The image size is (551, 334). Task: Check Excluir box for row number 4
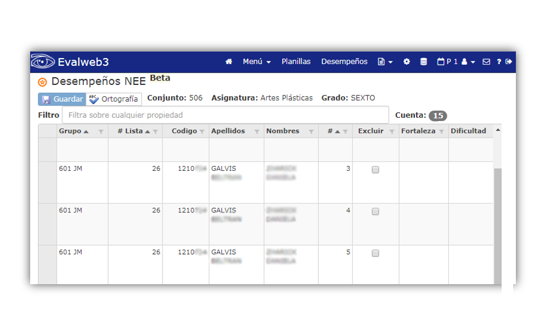[375, 211]
